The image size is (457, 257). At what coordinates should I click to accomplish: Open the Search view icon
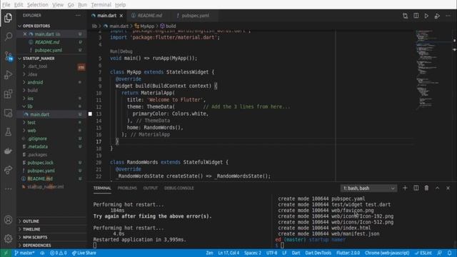tap(8, 36)
